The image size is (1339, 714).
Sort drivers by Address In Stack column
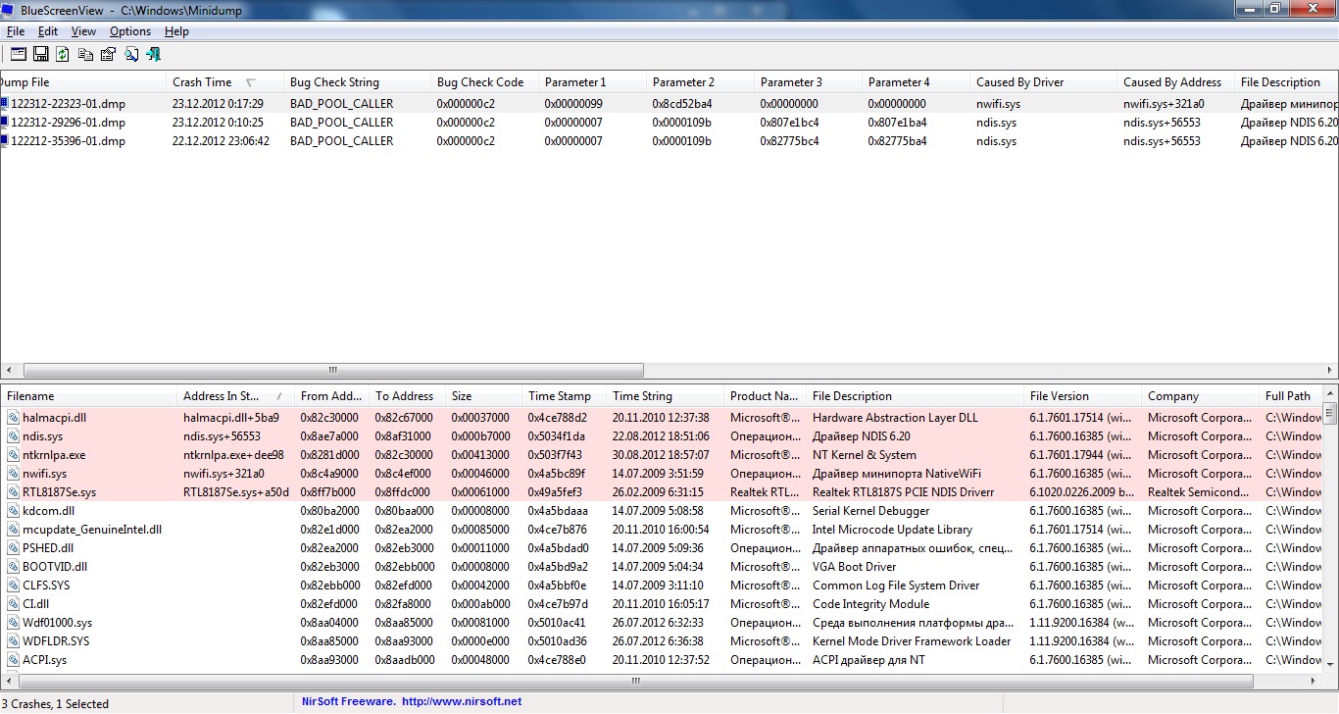coord(221,396)
